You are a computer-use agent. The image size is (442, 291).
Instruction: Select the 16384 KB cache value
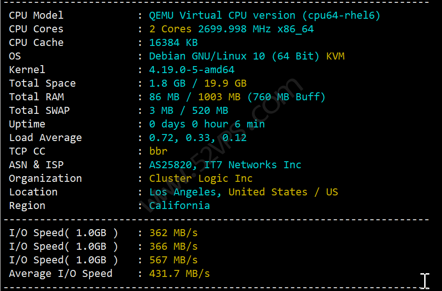pos(173,42)
